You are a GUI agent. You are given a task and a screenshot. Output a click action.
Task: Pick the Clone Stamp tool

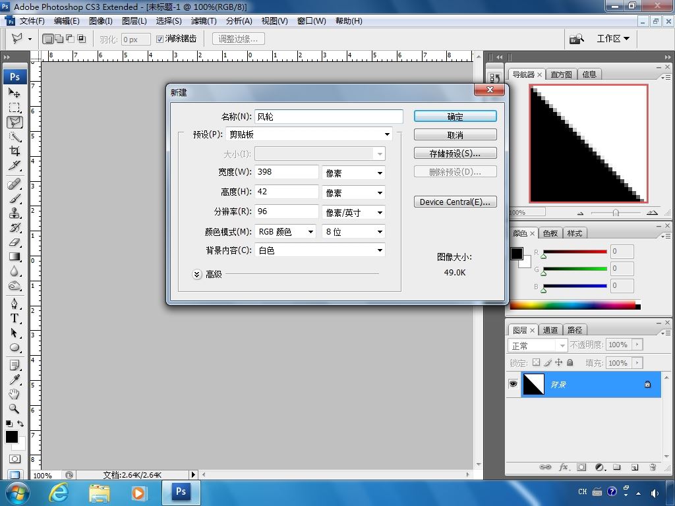point(15,213)
